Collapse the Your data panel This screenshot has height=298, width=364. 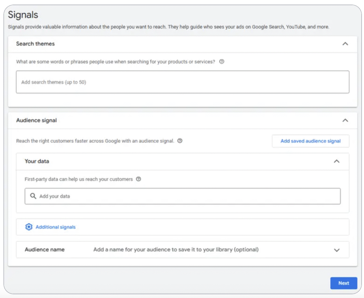[x=337, y=161]
